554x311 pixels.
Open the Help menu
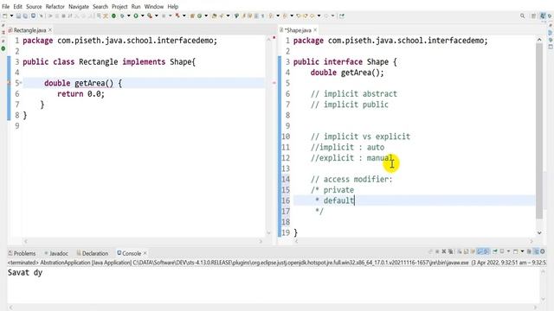coord(173,6)
